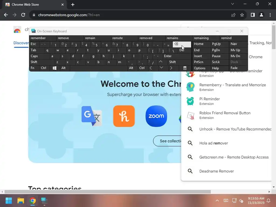Screen dimensions: 276x207
Task: Choose 'remind' word suggestion
Action: (x=234, y=38)
